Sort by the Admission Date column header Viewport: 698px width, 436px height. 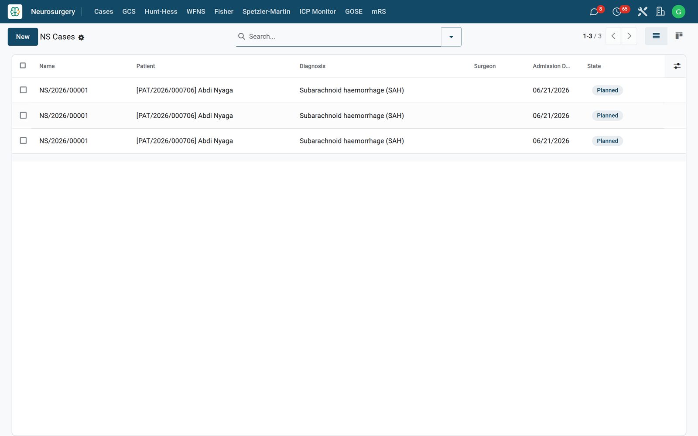tap(551, 66)
